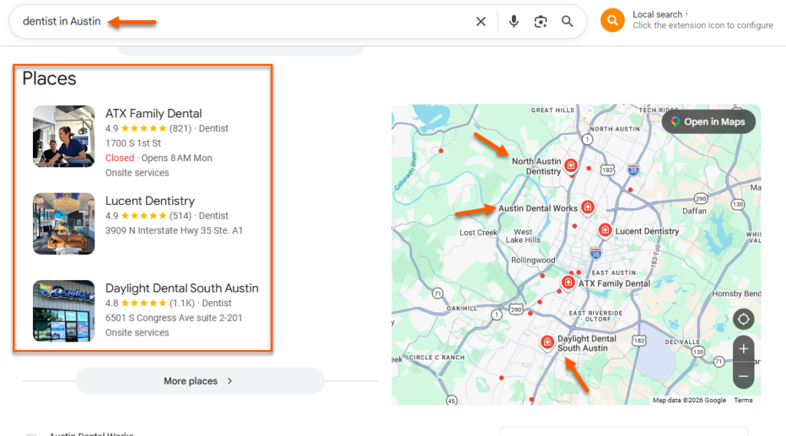Clear the search query with the X icon
786x436 pixels.
pos(481,21)
